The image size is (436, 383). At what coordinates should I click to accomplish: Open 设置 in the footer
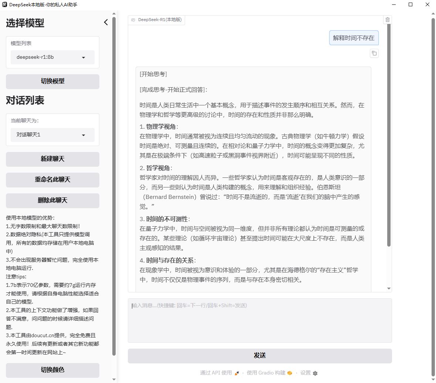(x=309, y=373)
